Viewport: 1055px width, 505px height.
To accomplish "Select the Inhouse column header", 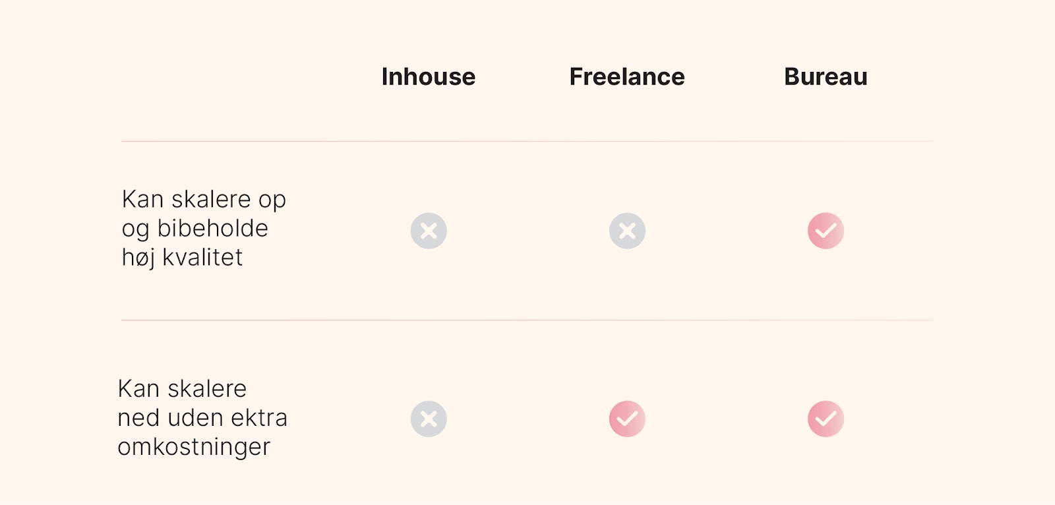I will (x=428, y=77).
